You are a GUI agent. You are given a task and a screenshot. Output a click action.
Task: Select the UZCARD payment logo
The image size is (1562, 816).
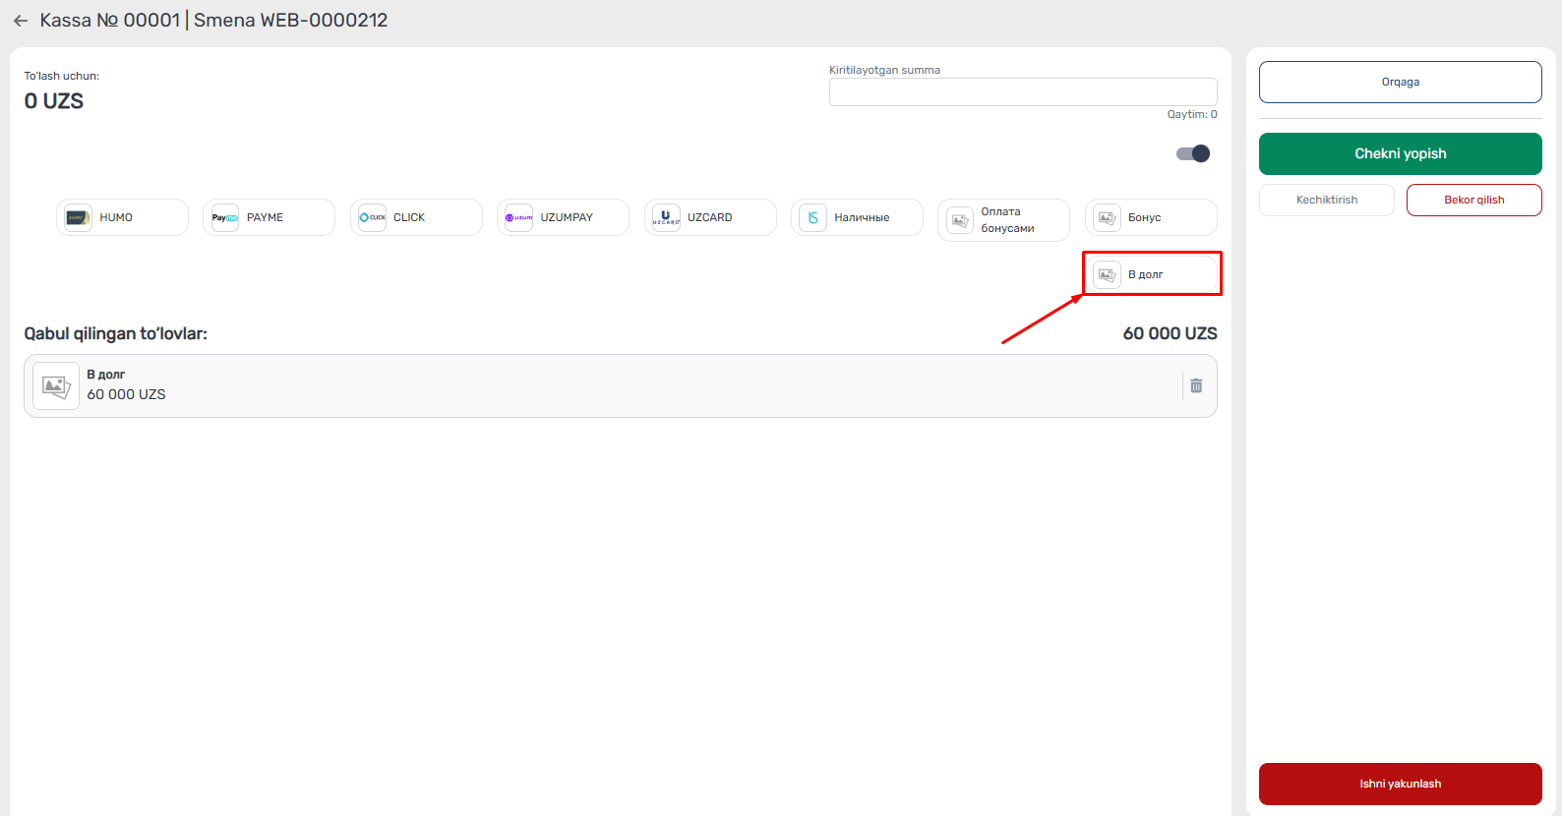point(666,217)
